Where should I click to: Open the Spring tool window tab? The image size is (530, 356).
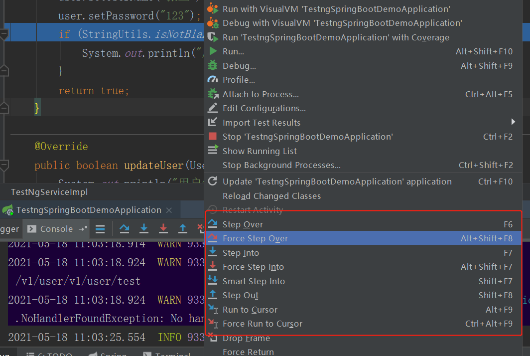(108, 354)
